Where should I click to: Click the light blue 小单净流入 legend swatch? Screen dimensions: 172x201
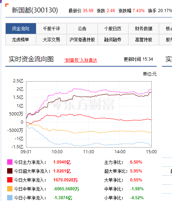click(x=10, y=197)
